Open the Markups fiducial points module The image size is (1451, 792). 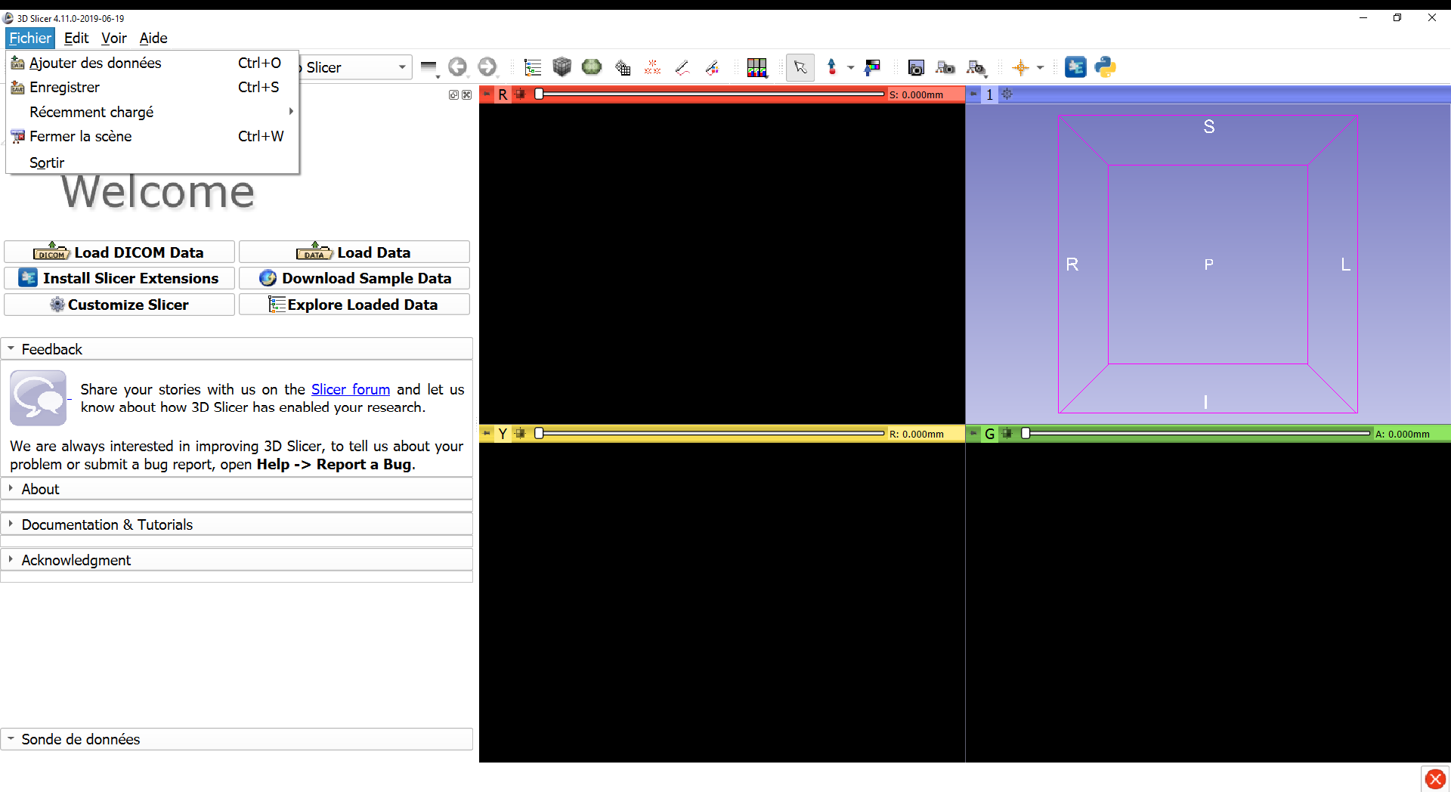pyautogui.click(x=652, y=67)
